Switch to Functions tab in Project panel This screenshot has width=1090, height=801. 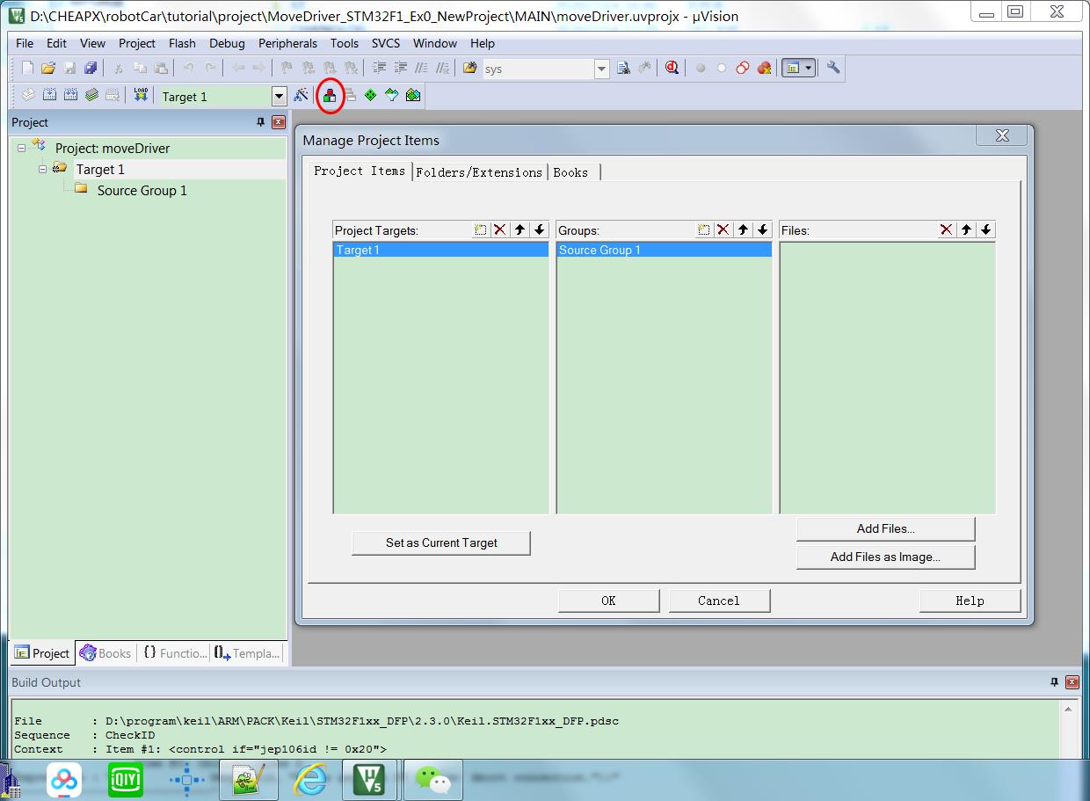(x=175, y=653)
